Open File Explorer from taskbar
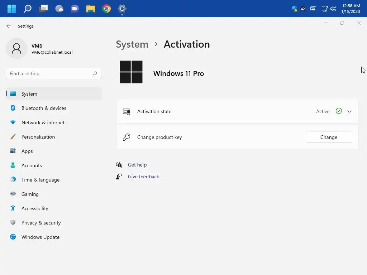 (x=91, y=9)
